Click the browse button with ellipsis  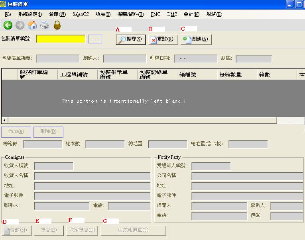point(95,39)
